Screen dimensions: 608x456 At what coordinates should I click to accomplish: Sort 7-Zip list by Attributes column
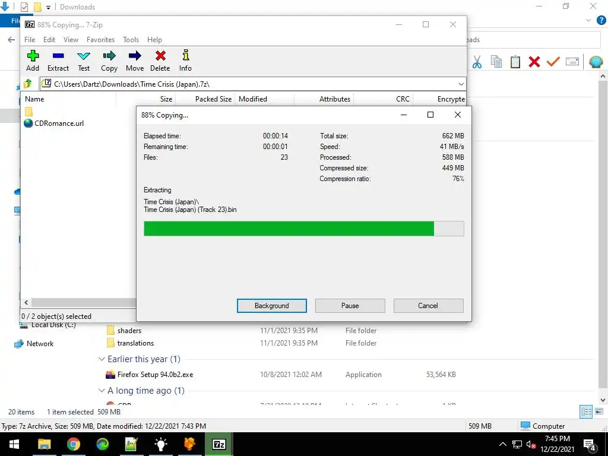pyautogui.click(x=324, y=99)
